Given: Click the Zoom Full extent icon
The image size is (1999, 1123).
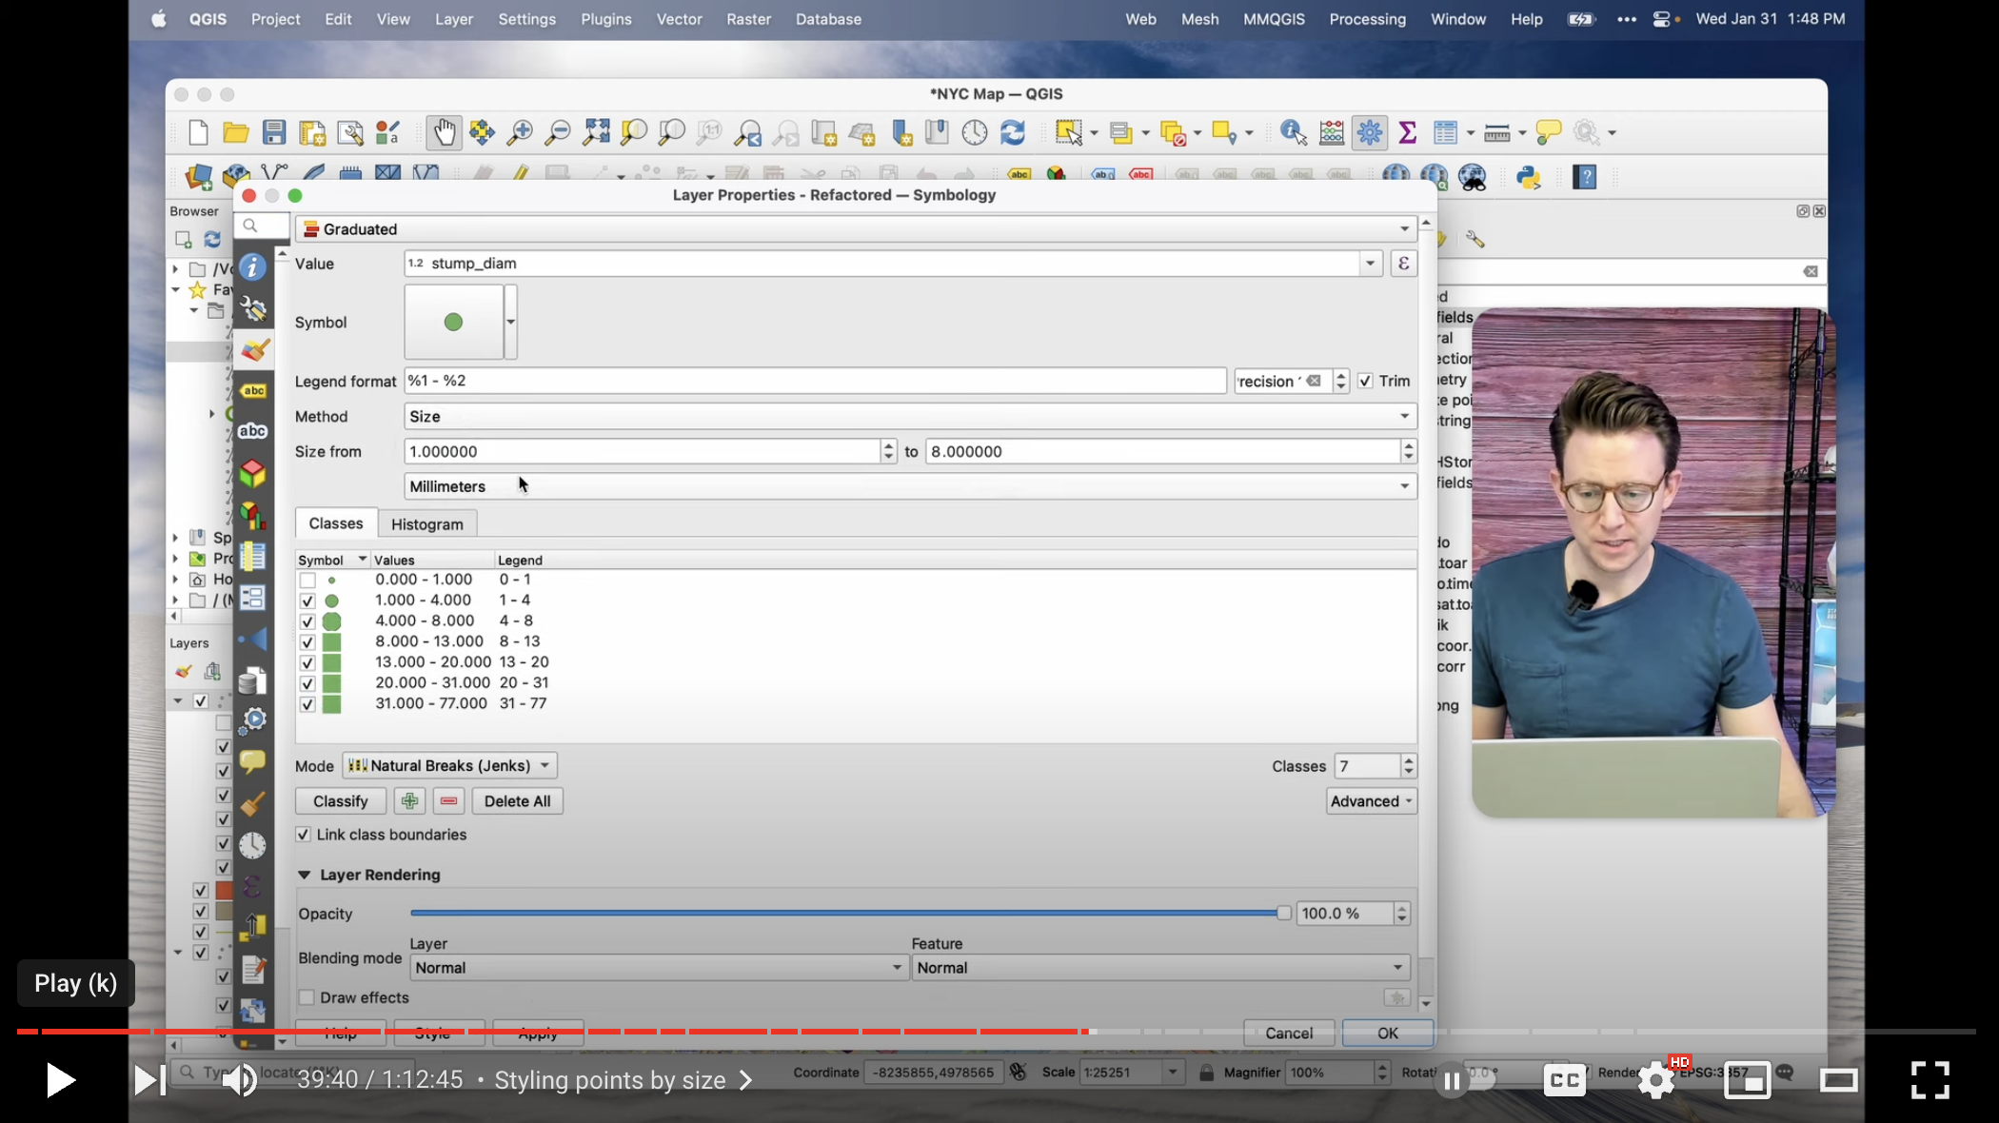Looking at the screenshot, I should pyautogui.click(x=596, y=132).
